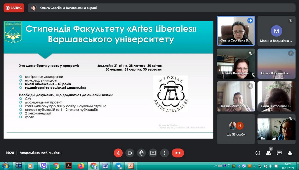Open the three-dot more options menu
Viewport: 299px width, 170px height.
point(165,153)
